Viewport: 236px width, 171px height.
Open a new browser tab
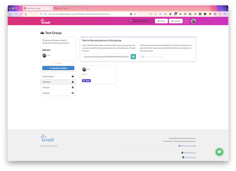point(87,8)
